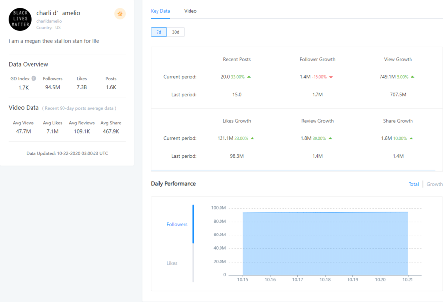Click the 10.18 date on chart axis
The width and height of the screenshot is (443, 302).
[325, 280]
